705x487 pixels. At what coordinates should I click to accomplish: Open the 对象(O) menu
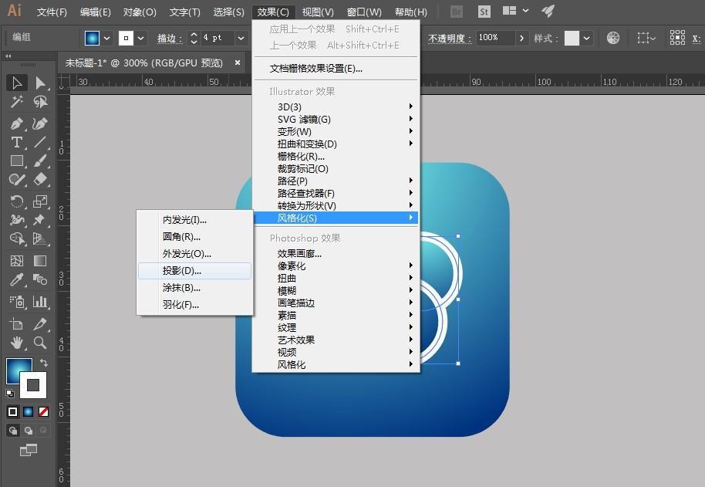(140, 12)
